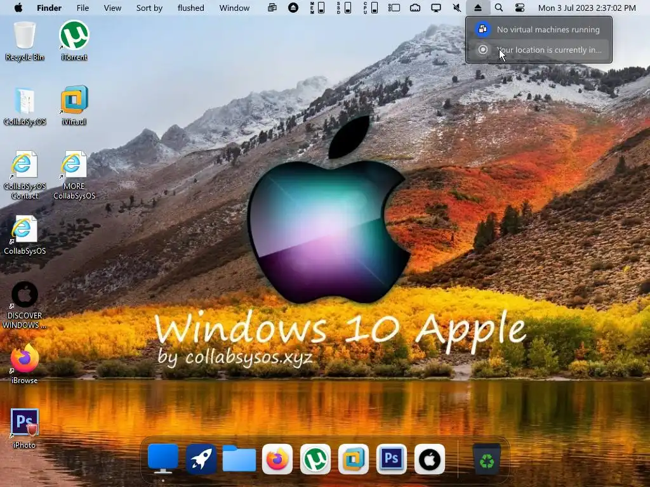Select the iBrowse Firefox desktop shortcut
This screenshot has height=487, width=650.
pyautogui.click(x=25, y=365)
